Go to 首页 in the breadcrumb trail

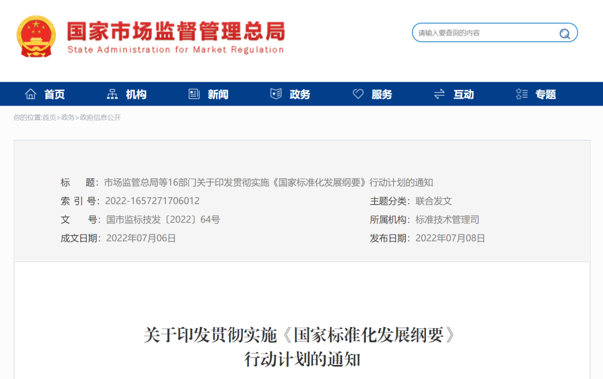pyautogui.click(x=49, y=117)
